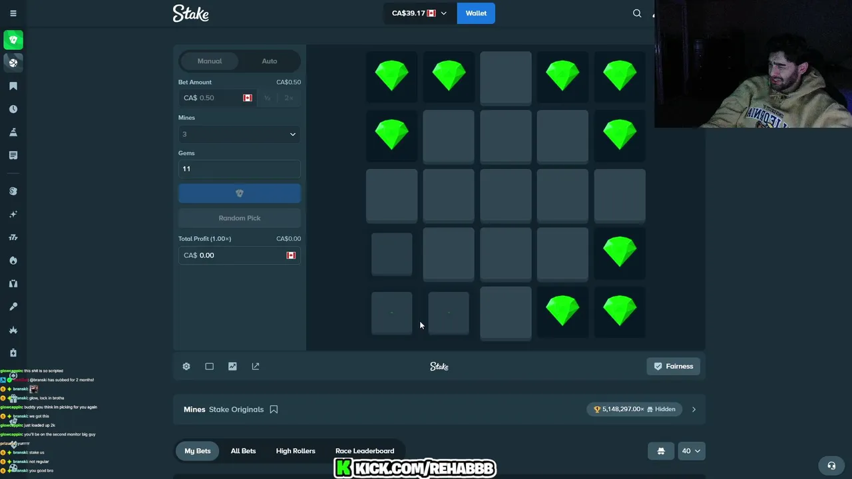Bookmark Mines as a favourite

point(274,409)
